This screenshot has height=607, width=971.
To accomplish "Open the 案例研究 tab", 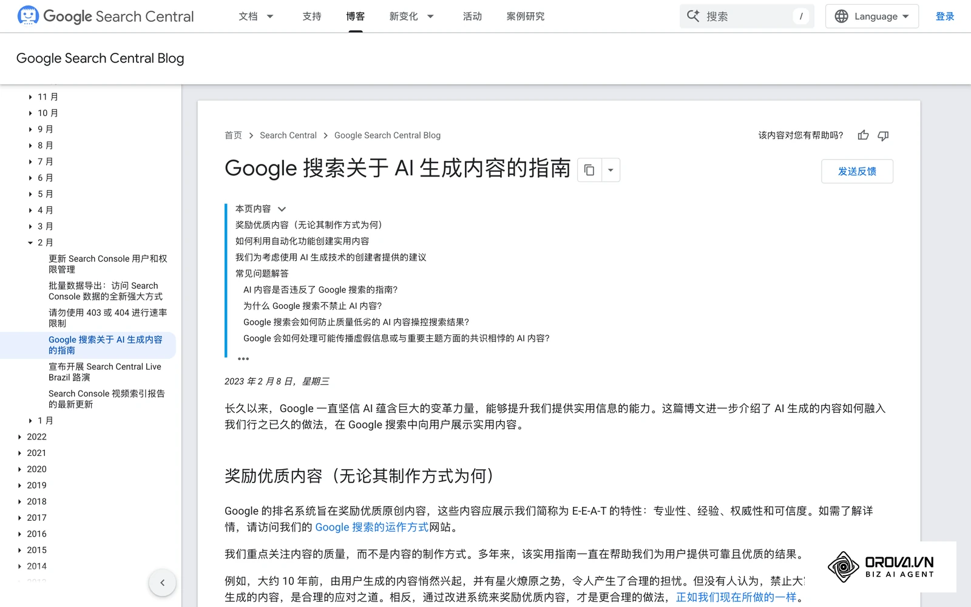I will tap(526, 16).
